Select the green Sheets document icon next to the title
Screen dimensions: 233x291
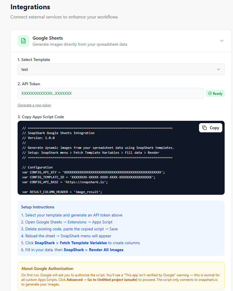pos(23,41)
